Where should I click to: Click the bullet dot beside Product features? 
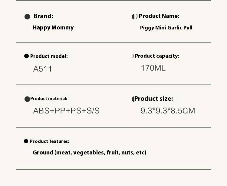click(26, 141)
